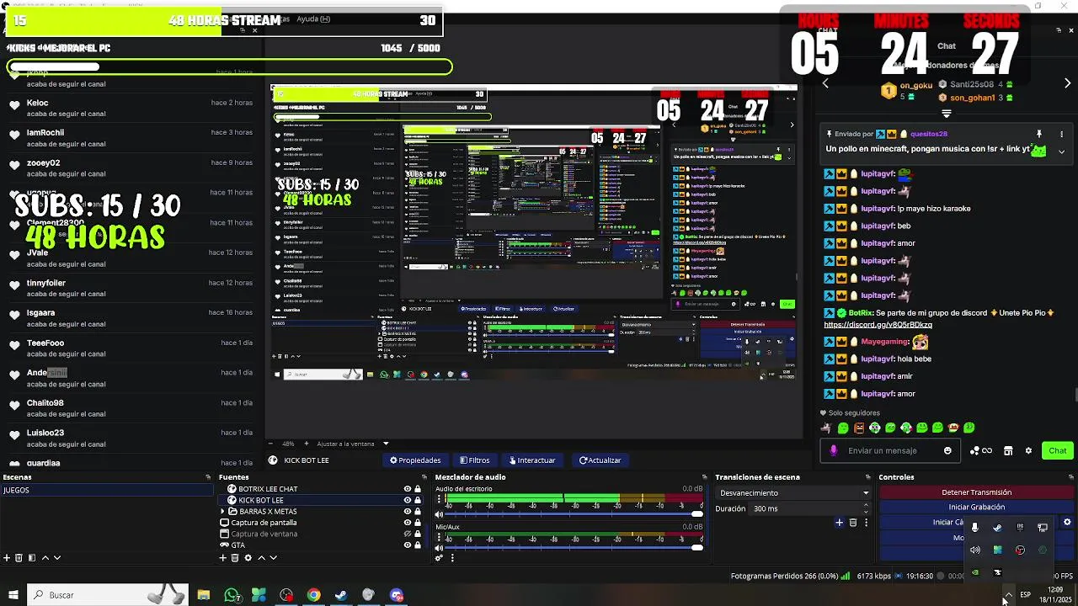This screenshot has height=606, width=1078.
Task: Collapse hidden tray icons chevron in taskbar
Action: coord(1008,595)
